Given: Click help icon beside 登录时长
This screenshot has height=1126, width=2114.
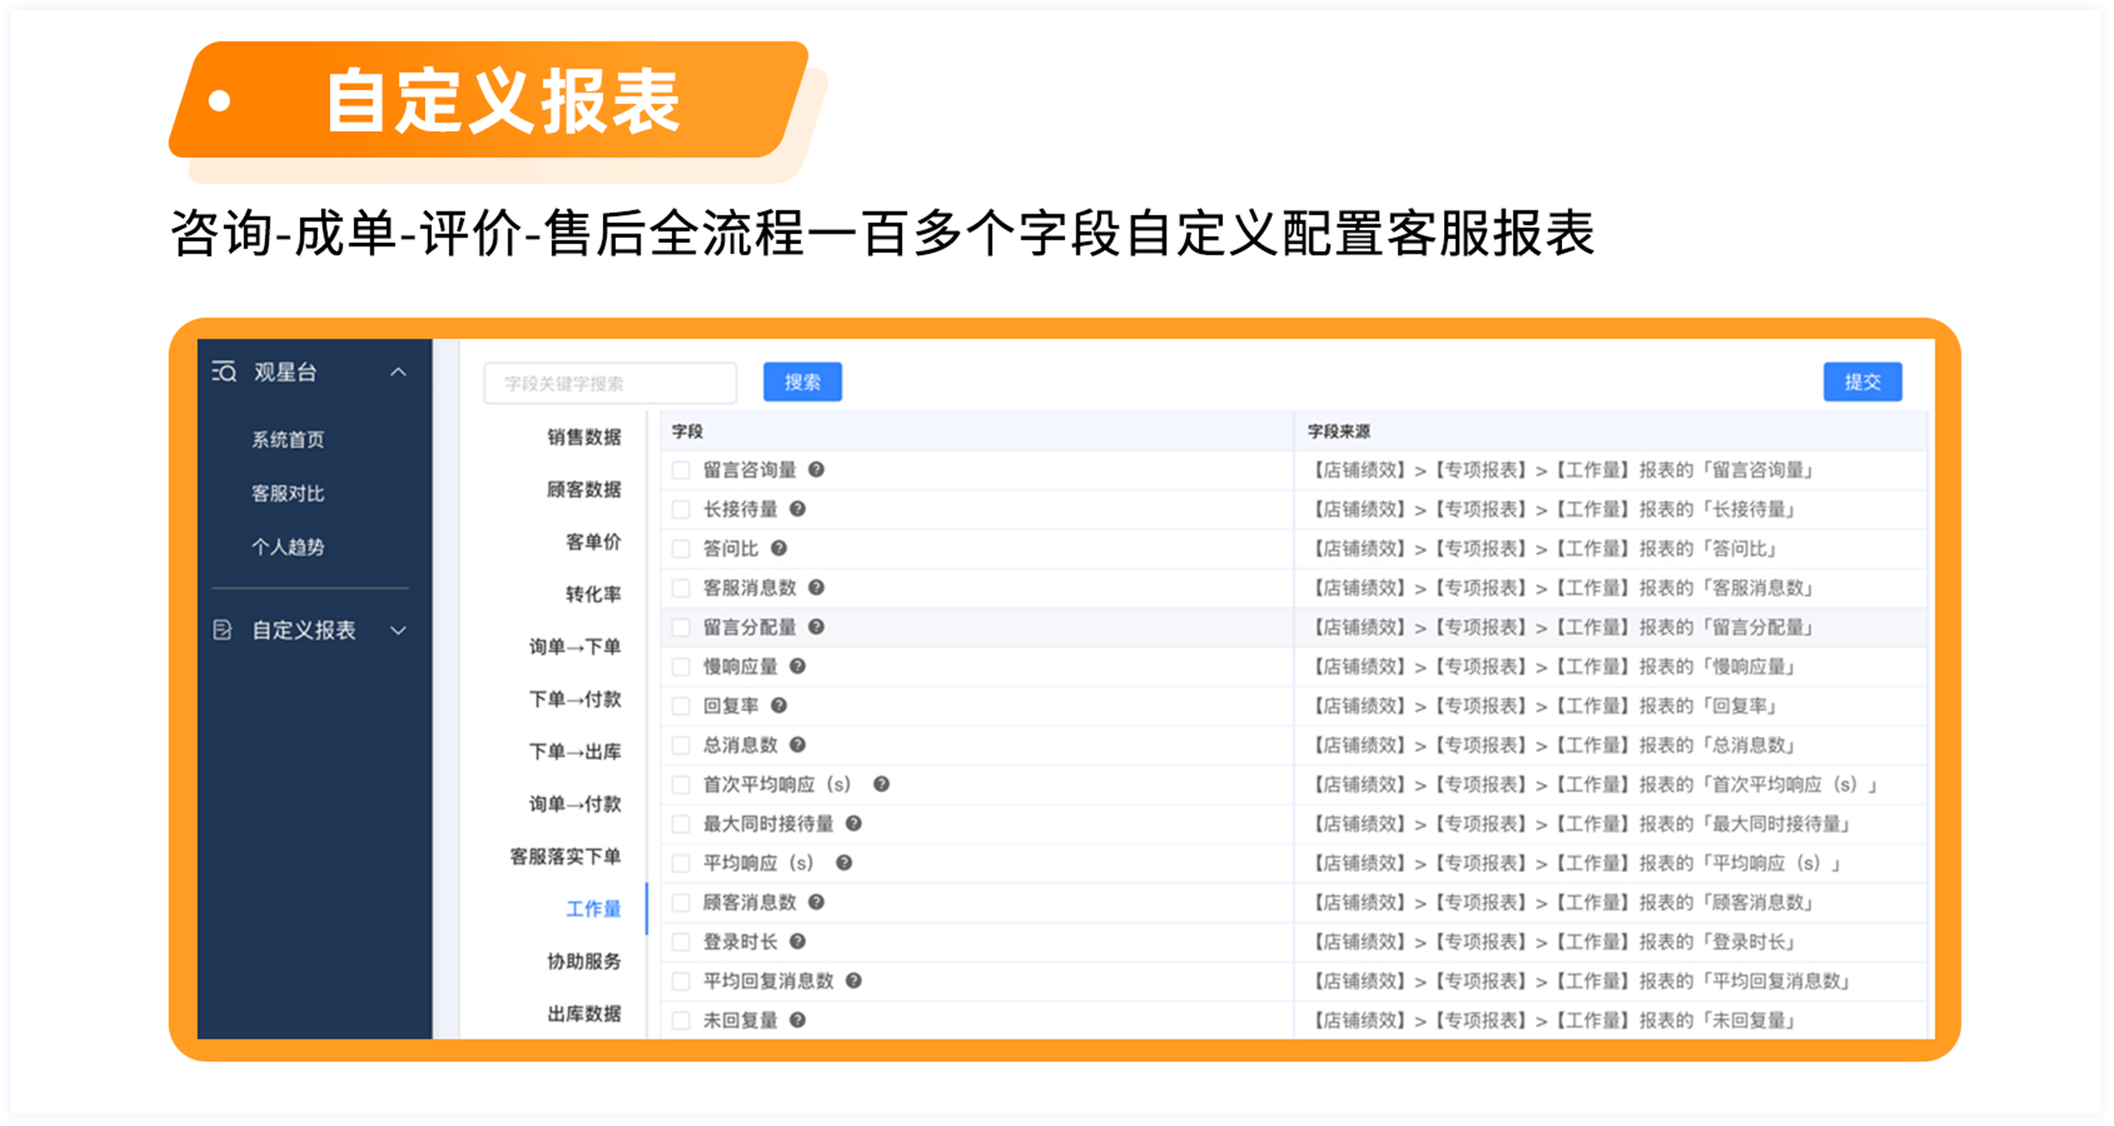Looking at the screenshot, I should [x=797, y=941].
